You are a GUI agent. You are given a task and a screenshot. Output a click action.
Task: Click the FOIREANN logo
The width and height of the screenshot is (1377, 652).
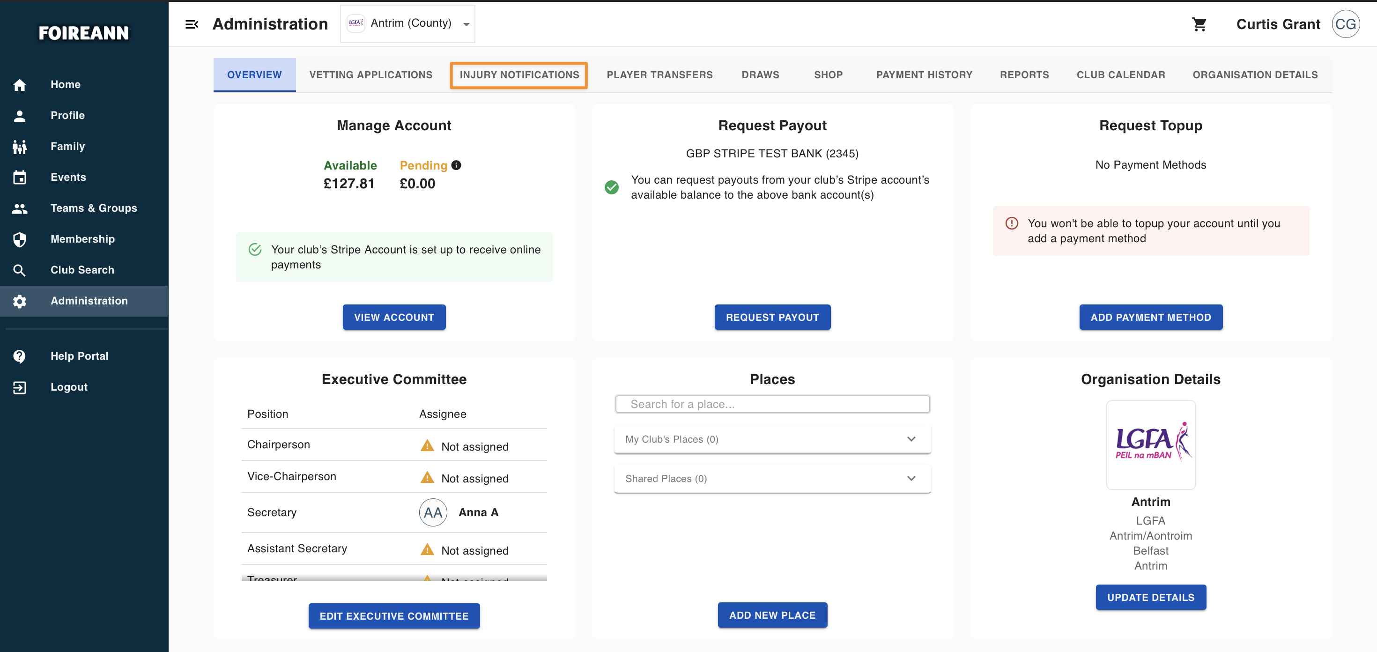[x=84, y=33]
